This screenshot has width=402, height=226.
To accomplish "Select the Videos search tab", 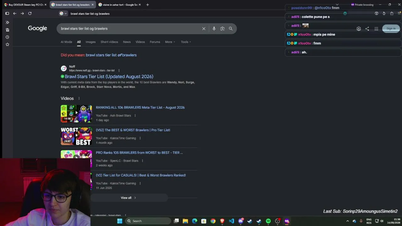I will (140, 42).
